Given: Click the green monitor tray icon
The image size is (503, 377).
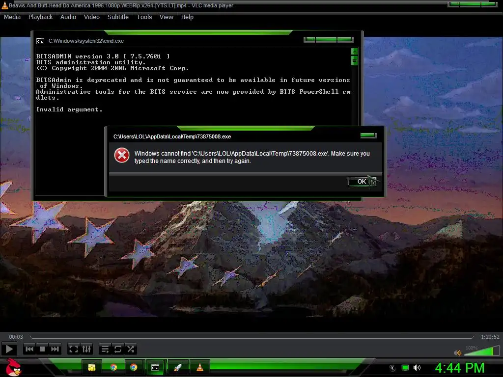Looking at the screenshot, I should point(405,368).
